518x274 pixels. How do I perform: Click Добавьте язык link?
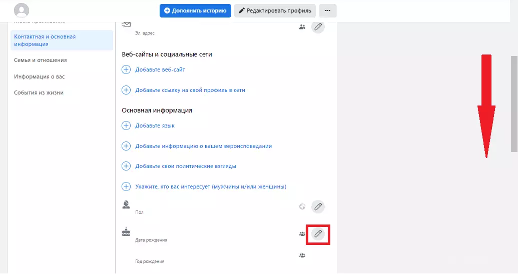pos(155,126)
